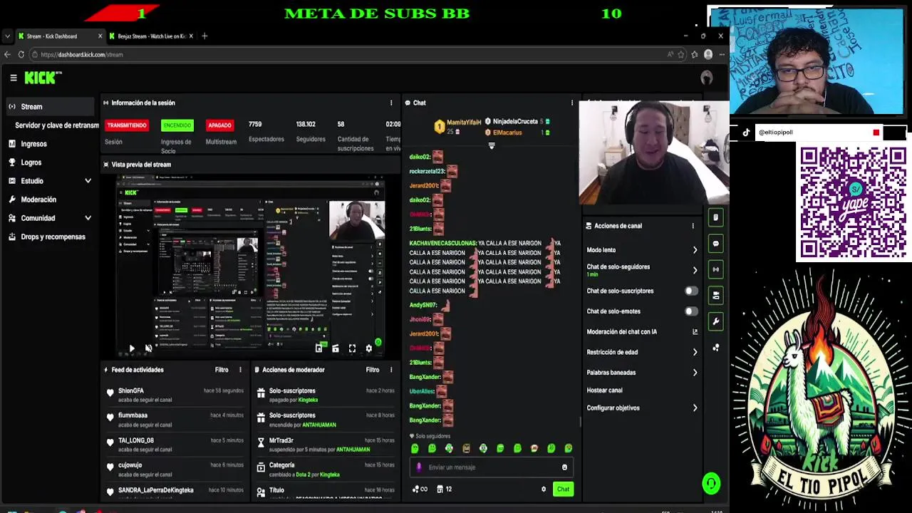Image resolution: width=912 pixels, height=513 pixels.
Task: Click the bubbles icon below wrench icon
Action: (x=716, y=348)
